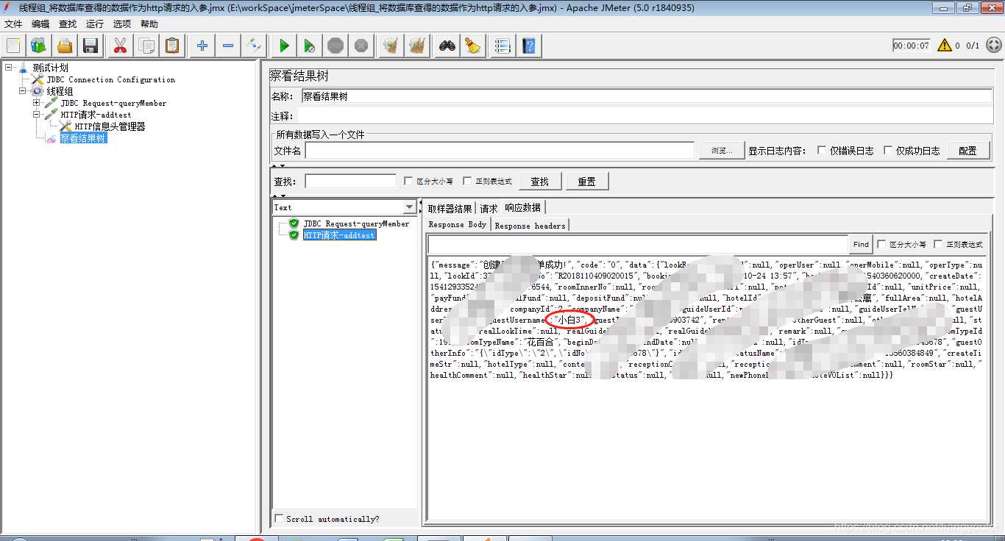Select HTTP请求-addtest in the test plan tree

96,115
